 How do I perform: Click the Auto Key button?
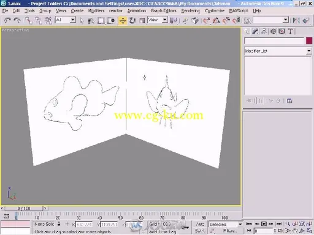tap(200, 224)
